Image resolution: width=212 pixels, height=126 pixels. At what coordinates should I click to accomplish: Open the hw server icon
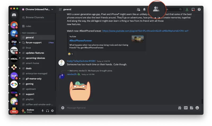click(x=14, y=33)
